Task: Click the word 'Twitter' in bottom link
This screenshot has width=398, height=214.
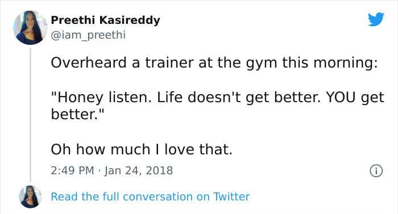Action: [x=231, y=197]
